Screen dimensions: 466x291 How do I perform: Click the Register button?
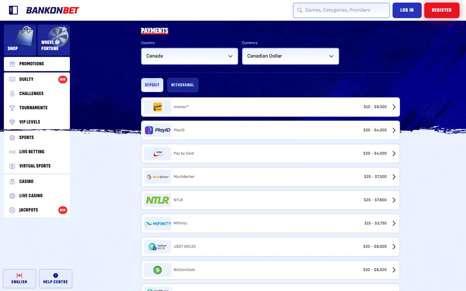point(442,10)
